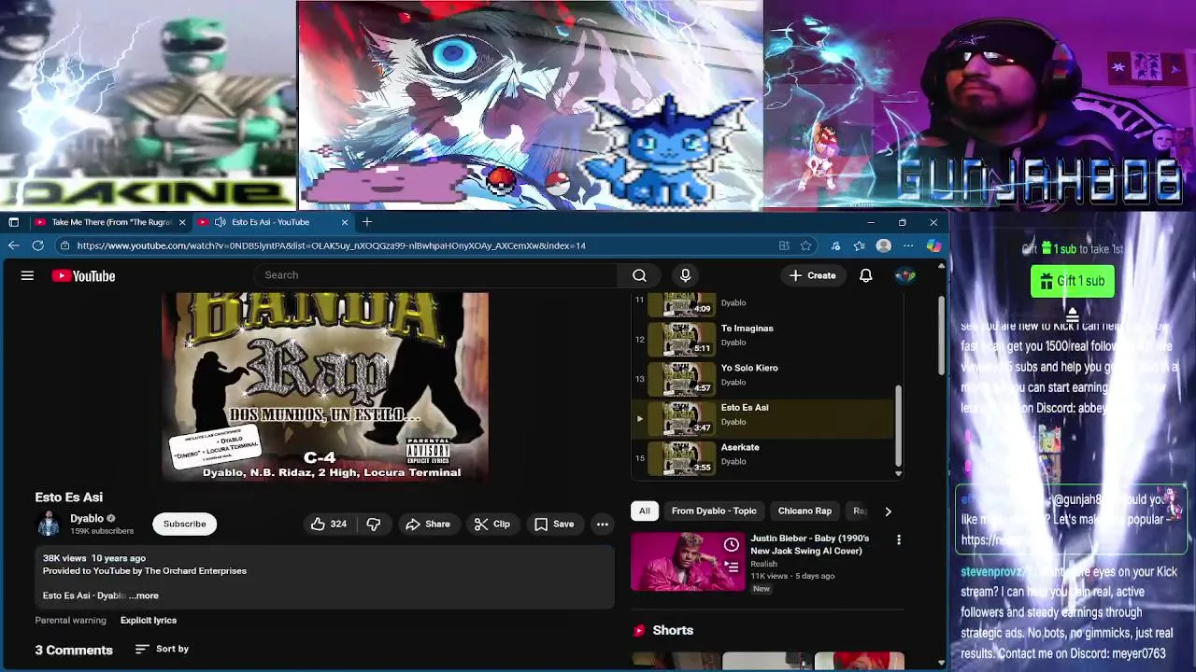
Task: Click the Esto Es Asi video title
Action: coord(68,497)
